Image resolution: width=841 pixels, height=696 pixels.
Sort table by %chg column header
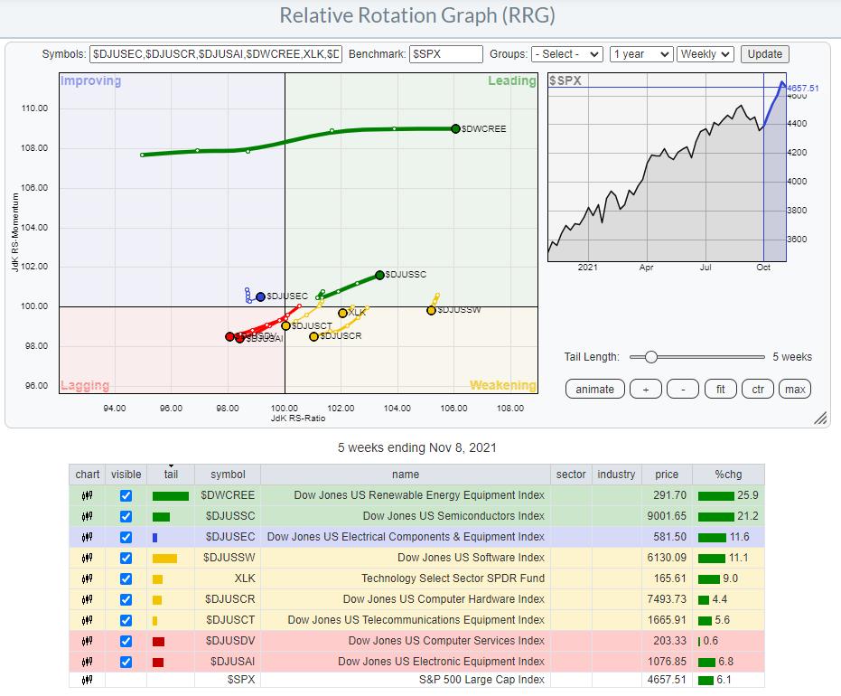[x=727, y=475]
